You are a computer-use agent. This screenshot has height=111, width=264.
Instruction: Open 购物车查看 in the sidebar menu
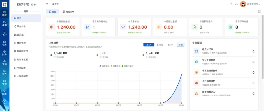[x=26, y=59]
